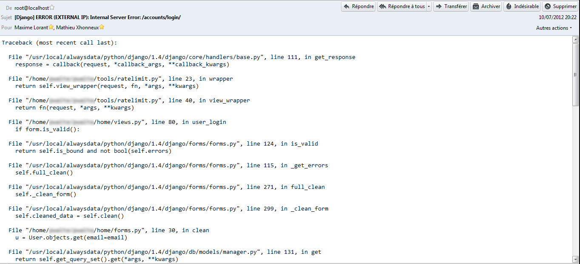Click the Indésirable flame icon
Screen dimensions: 580x264
(509, 6)
